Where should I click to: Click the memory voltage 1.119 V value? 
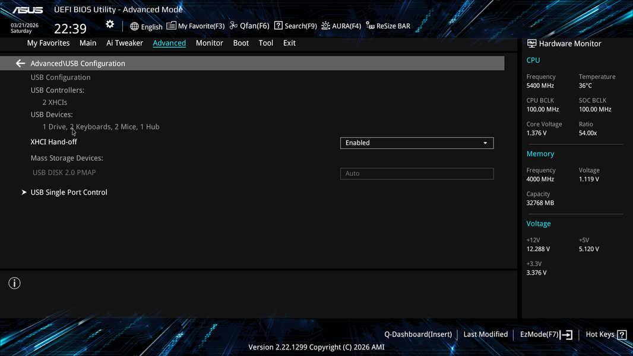589,179
